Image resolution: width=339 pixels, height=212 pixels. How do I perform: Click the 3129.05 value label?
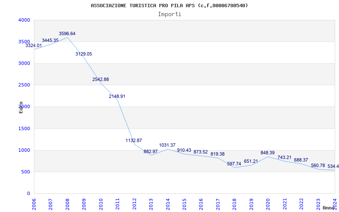pos(83,54)
